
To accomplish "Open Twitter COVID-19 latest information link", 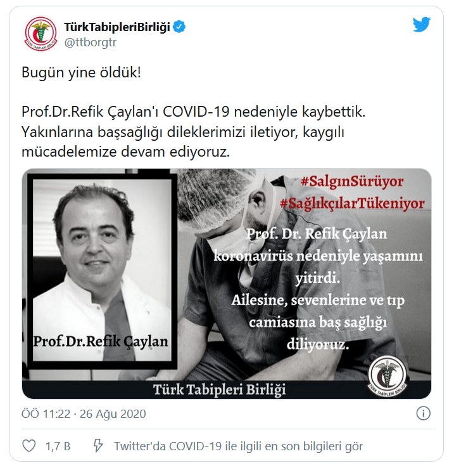I will coord(239,446).
